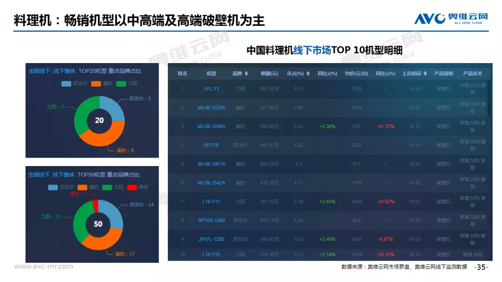Sort the table by 品牌 column arrows
502x282 pixels.
click(x=246, y=73)
